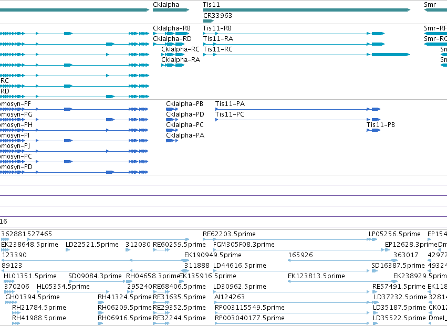The width and height of the screenshot is (447, 326).
Task: Click EST RP003040177.5prime
Action: [292, 324]
